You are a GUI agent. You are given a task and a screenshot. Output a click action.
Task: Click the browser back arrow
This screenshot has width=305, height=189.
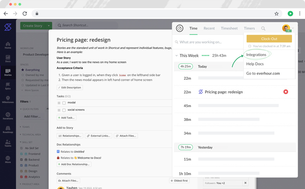tap(6, 14)
